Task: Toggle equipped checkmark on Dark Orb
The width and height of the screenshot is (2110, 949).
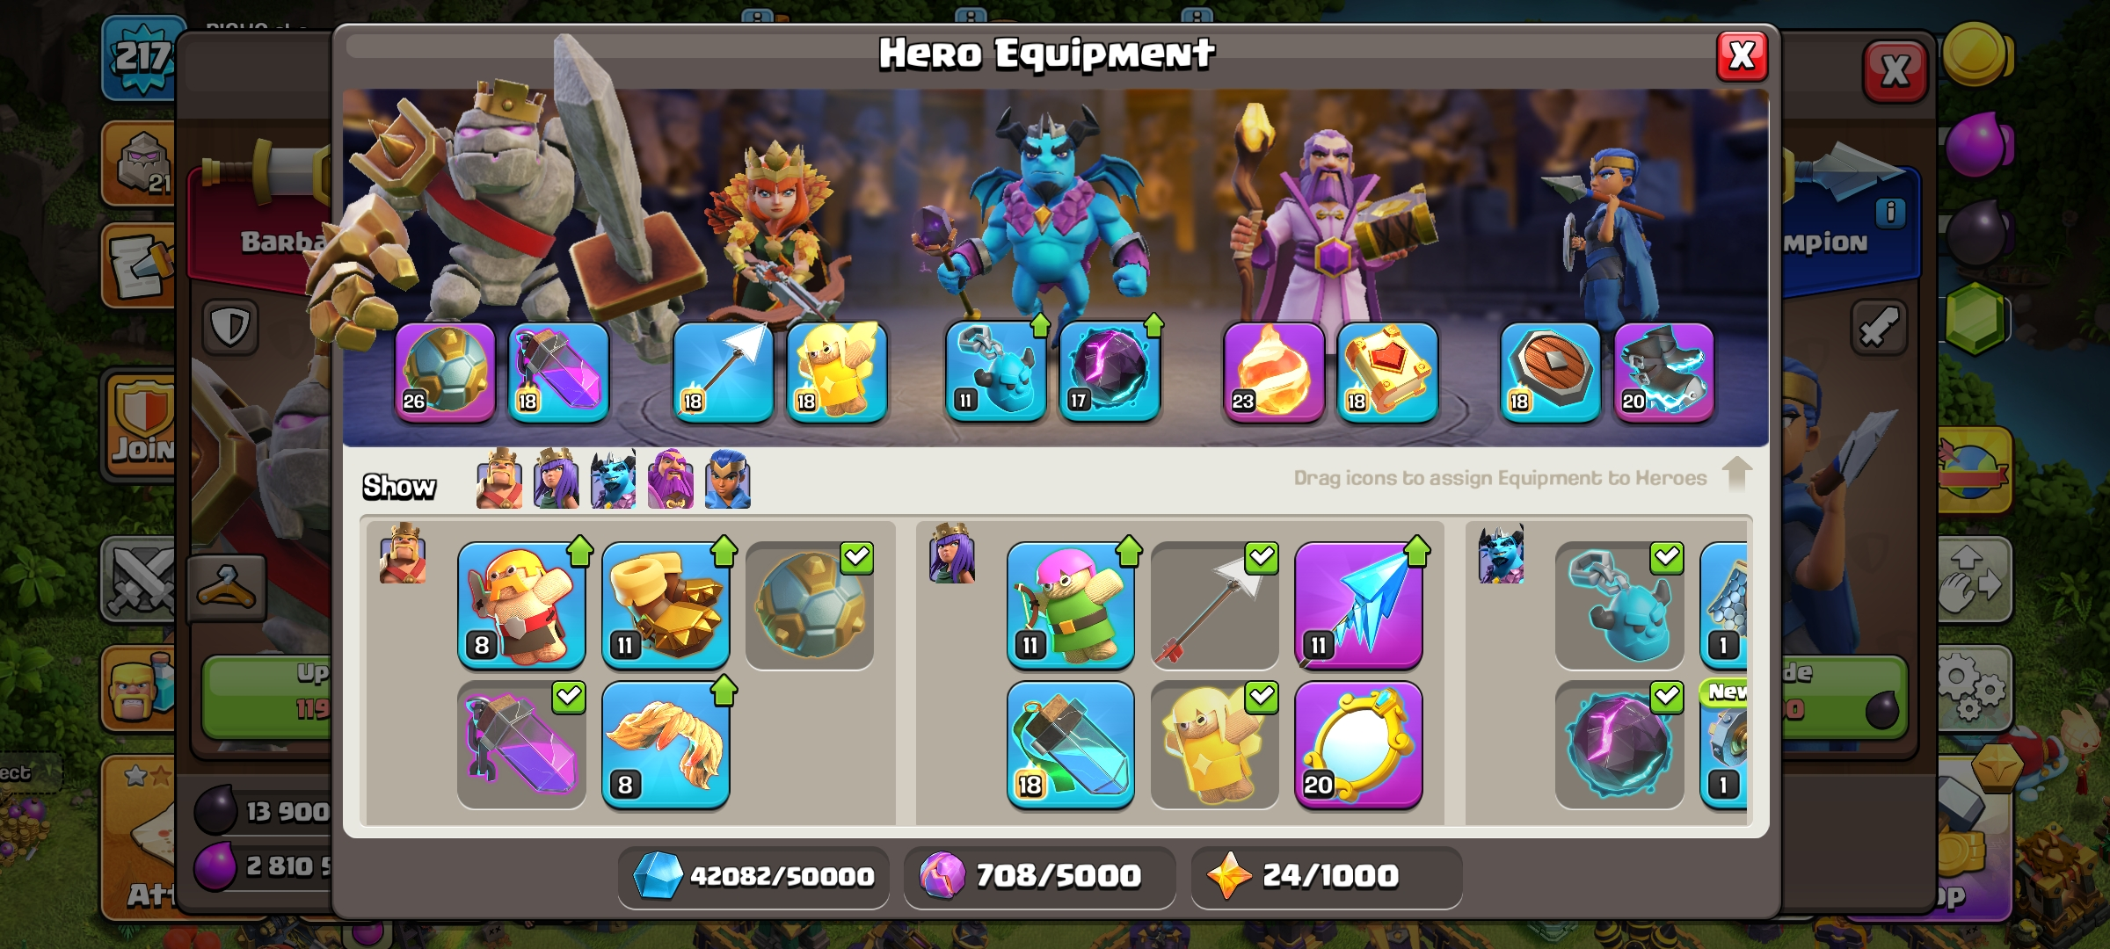Action: [x=1667, y=697]
